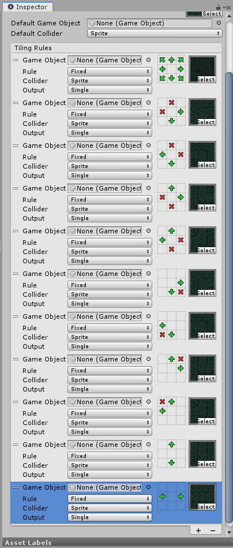
Task: Click Select on the eighth rule's sprite thumbnail
Action: (x=206, y=378)
